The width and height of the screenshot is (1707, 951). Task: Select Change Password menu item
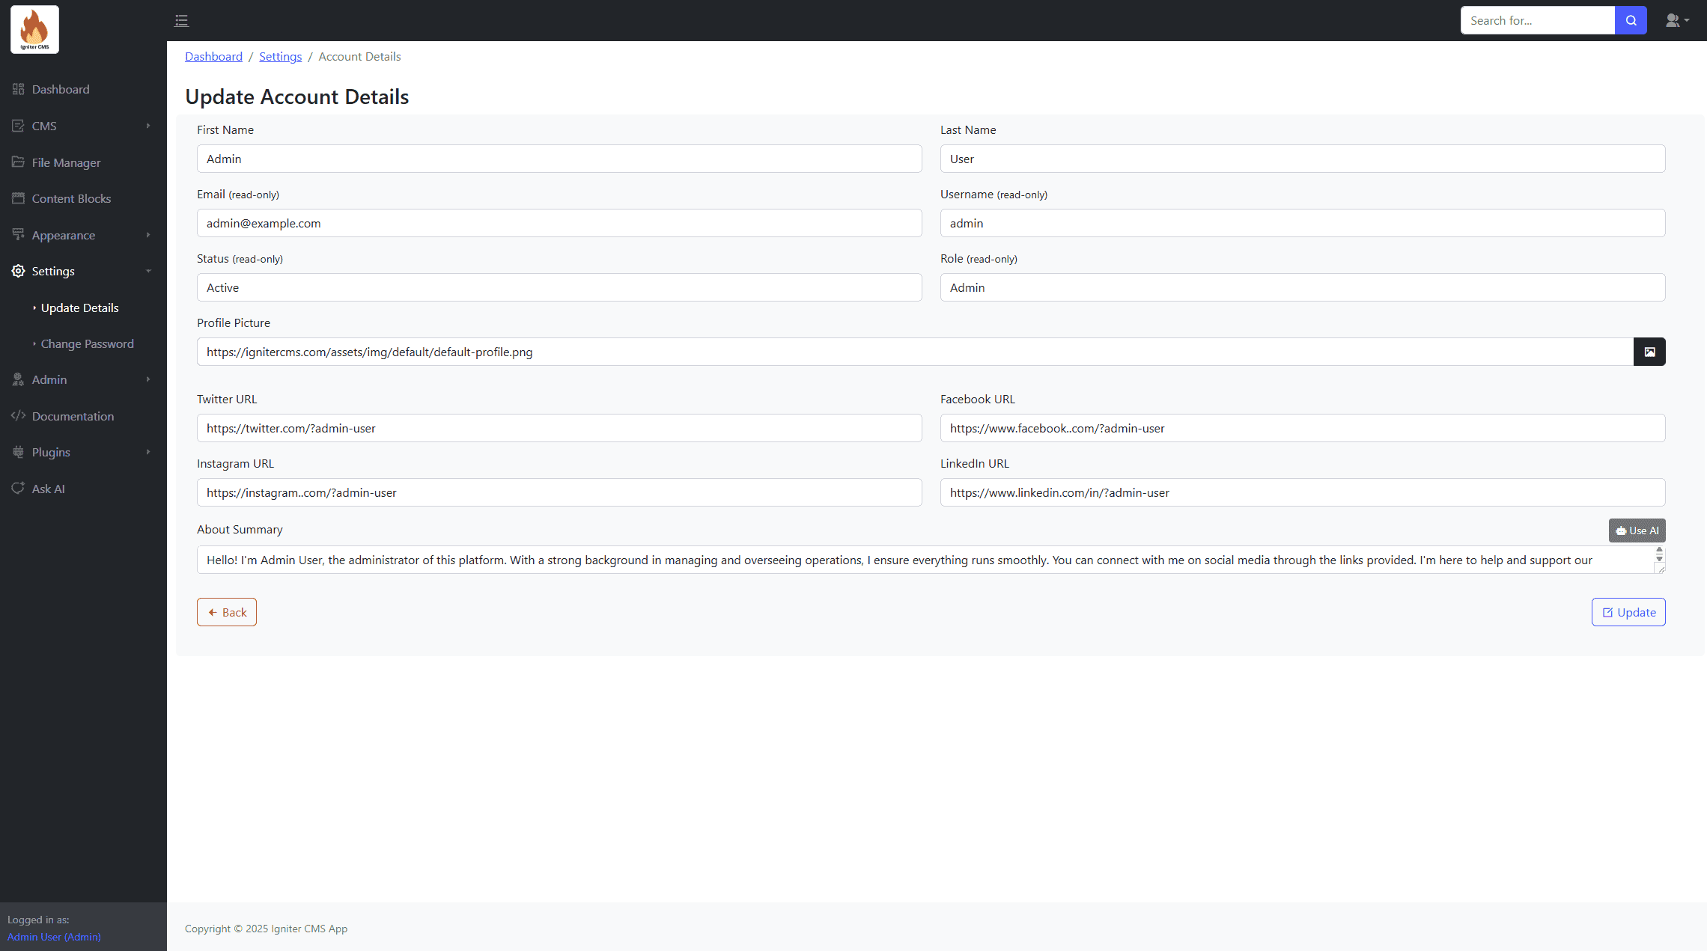coord(87,343)
